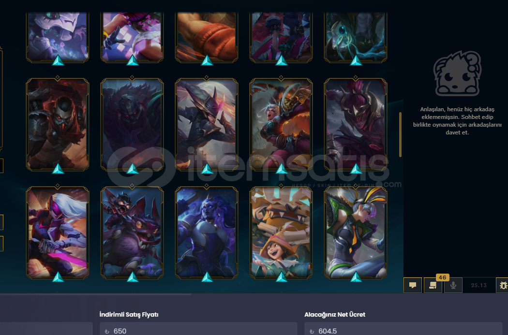Click the bug report icon
The image size is (508, 335).
point(503,285)
